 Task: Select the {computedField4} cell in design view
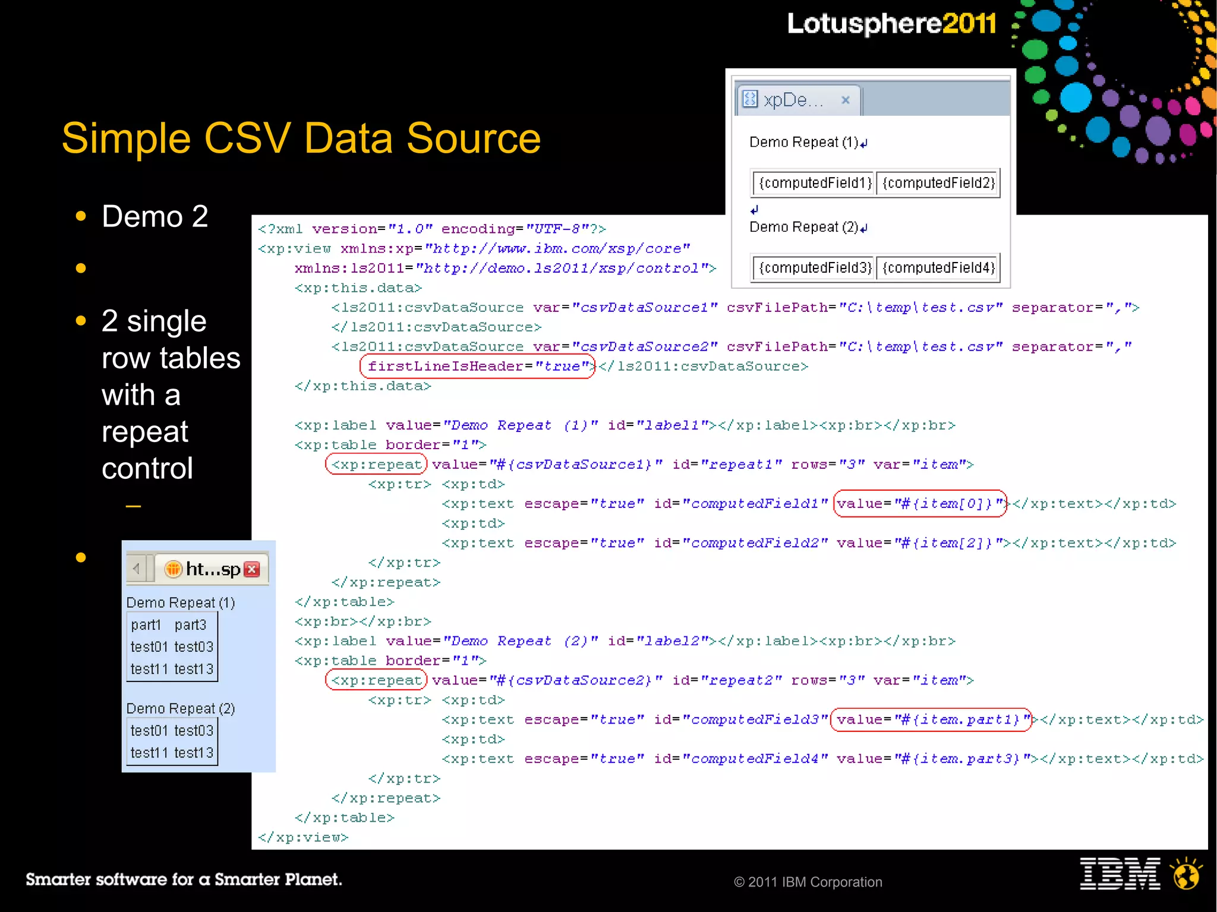[x=938, y=267]
